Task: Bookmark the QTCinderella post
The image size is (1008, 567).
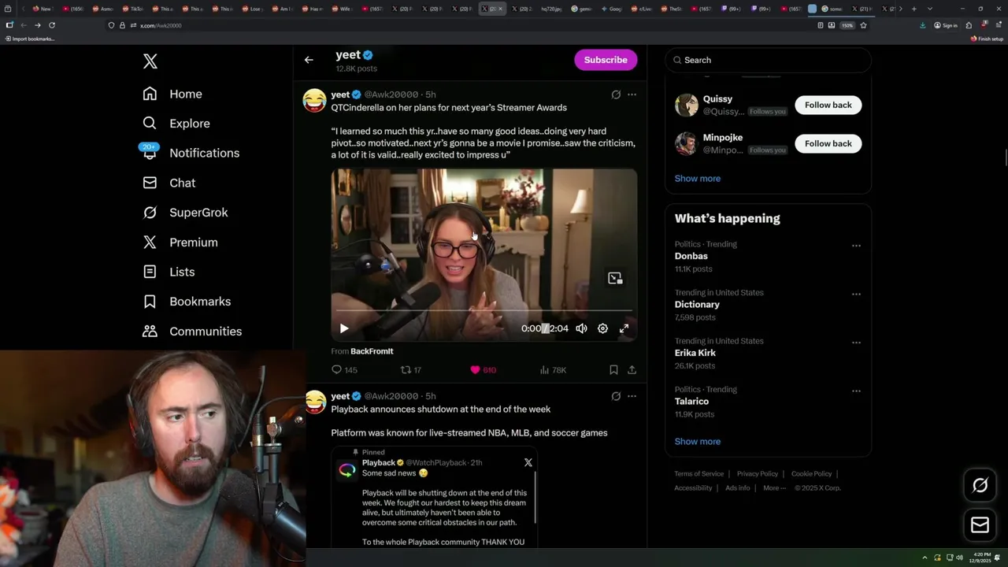Action: coord(613,370)
